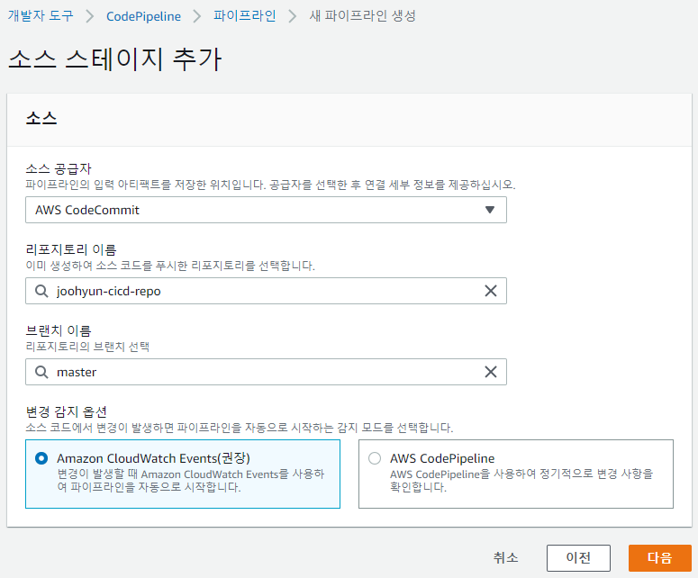698x578 pixels.
Task: Click the '소스 스테이지 추가' page heading
Action: 115,59
